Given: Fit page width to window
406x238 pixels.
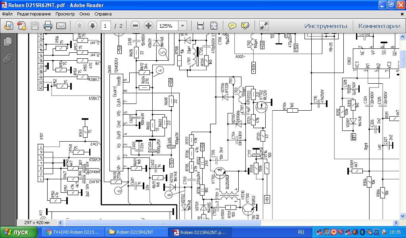Looking at the screenshot, I should [x=201, y=26].
